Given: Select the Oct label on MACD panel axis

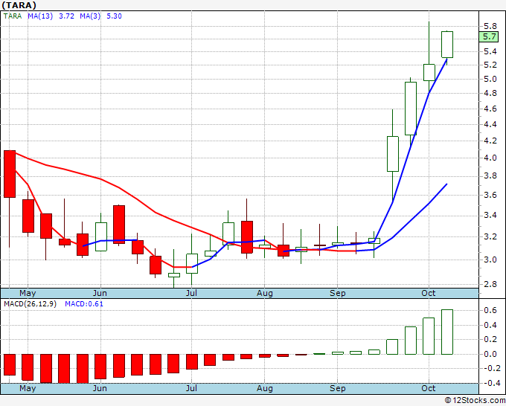Looking at the screenshot, I should pos(429,388).
